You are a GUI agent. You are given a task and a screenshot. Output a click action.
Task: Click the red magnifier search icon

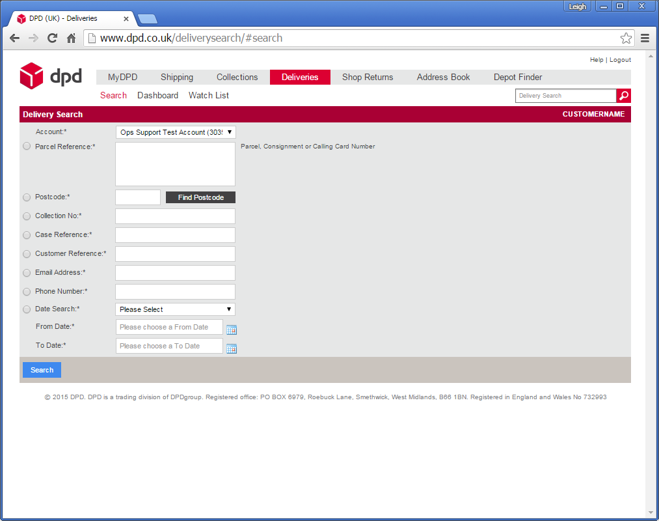[x=624, y=96]
